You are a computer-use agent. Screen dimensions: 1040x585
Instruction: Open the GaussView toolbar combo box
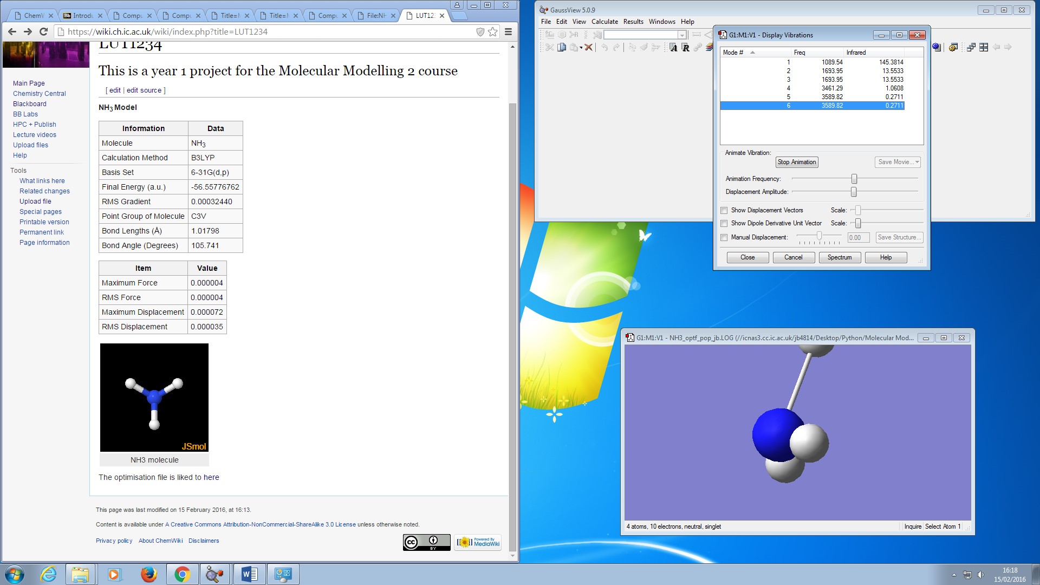[x=682, y=35]
